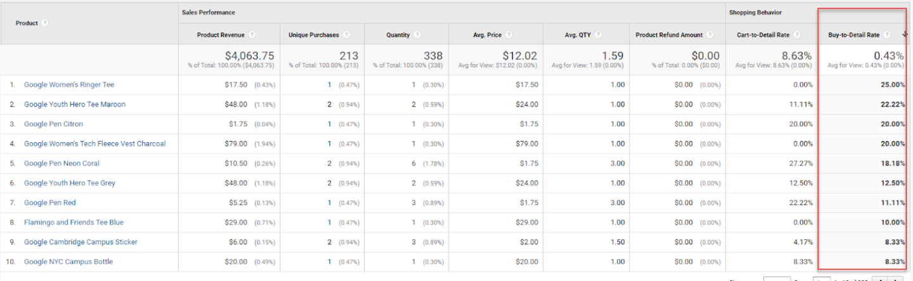
Task: Click help icon next to Product header
Action: [45, 23]
